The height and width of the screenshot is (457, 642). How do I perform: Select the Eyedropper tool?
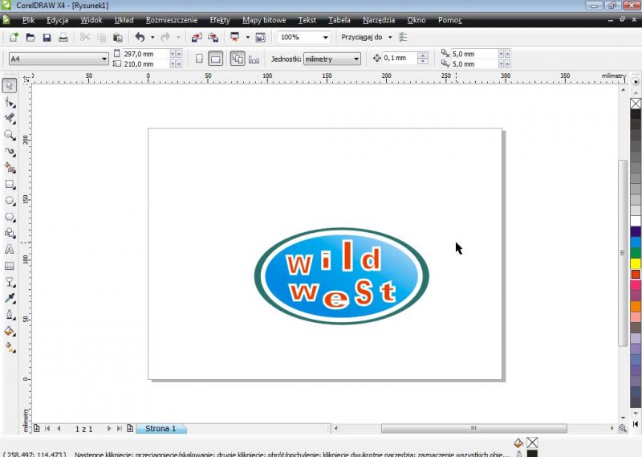pos(10,298)
